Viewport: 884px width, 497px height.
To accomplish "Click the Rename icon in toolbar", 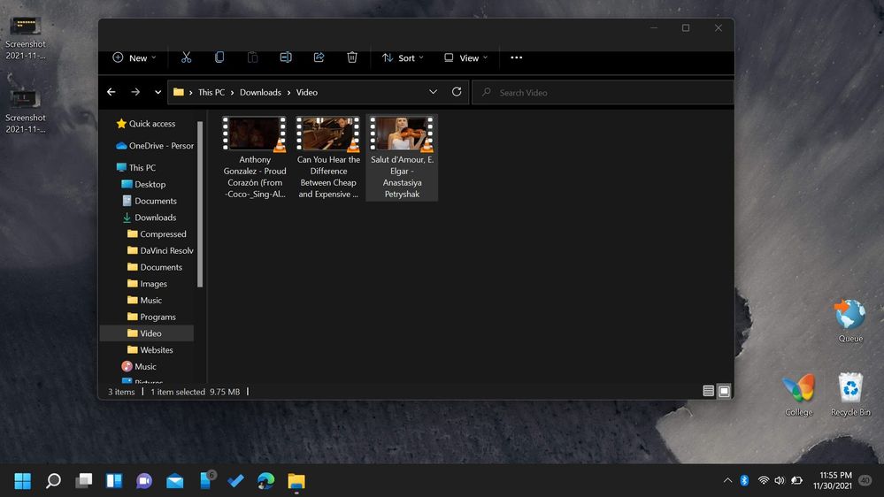I will pyautogui.click(x=286, y=57).
